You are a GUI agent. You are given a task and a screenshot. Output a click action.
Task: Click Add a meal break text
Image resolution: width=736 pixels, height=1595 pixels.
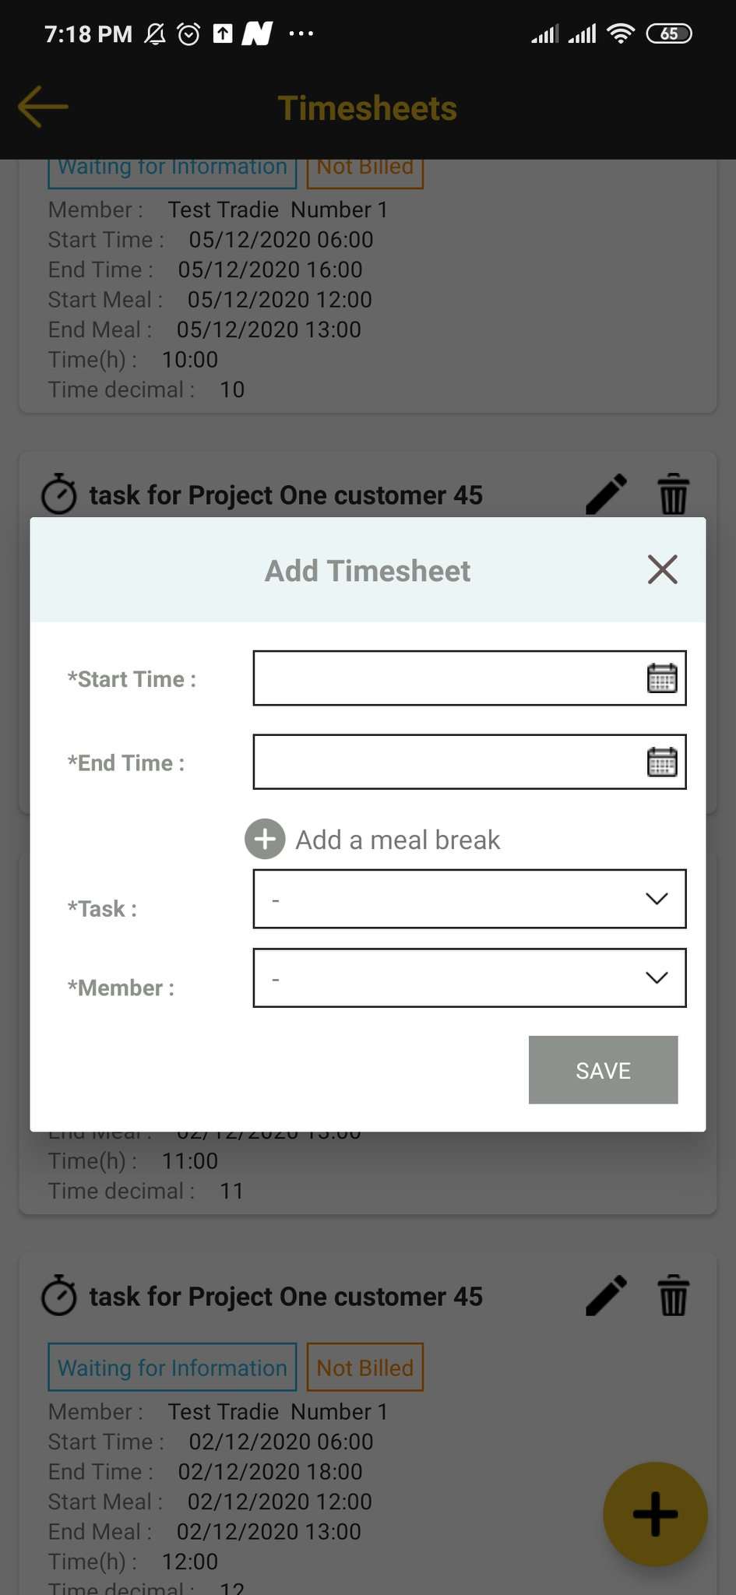397,840
